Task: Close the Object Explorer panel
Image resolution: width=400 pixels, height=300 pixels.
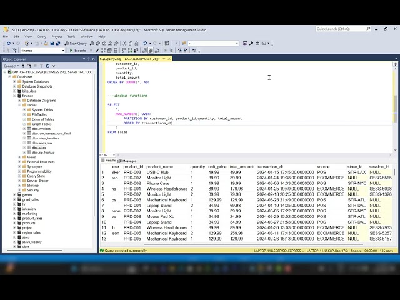Action: coord(93,59)
